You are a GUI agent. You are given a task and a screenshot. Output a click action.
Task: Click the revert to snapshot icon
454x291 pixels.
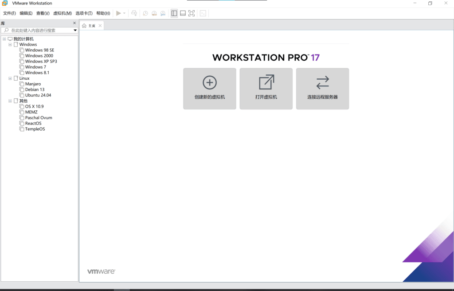pos(154,13)
